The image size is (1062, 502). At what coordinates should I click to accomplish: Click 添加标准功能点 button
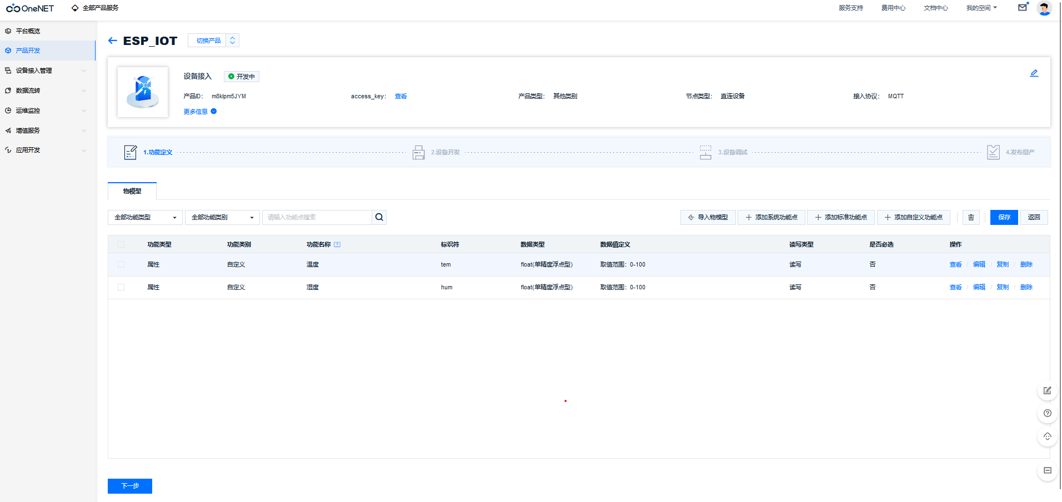(x=841, y=217)
